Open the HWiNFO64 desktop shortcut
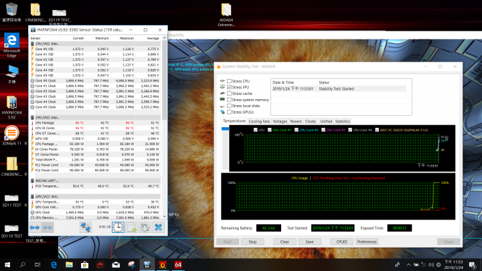 click(12, 104)
